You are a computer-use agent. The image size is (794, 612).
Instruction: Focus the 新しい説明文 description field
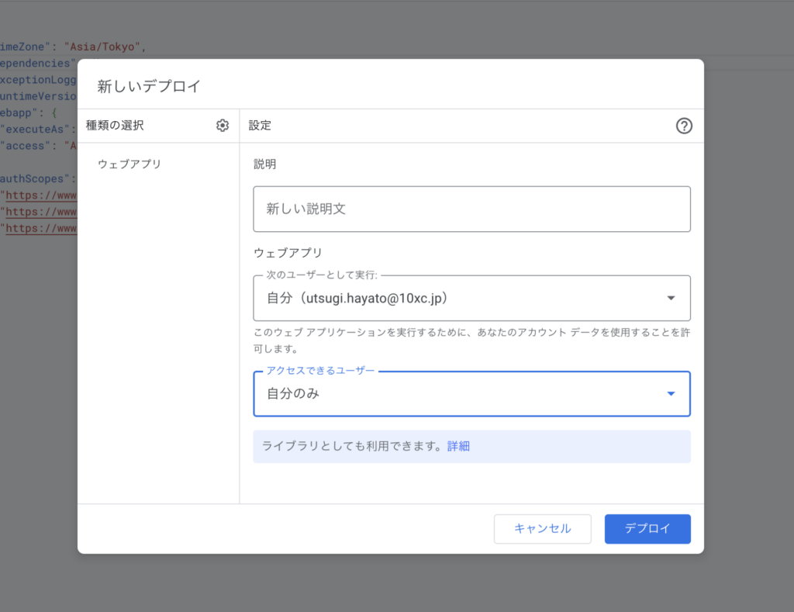pyautogui.click(x=471, y=209)
